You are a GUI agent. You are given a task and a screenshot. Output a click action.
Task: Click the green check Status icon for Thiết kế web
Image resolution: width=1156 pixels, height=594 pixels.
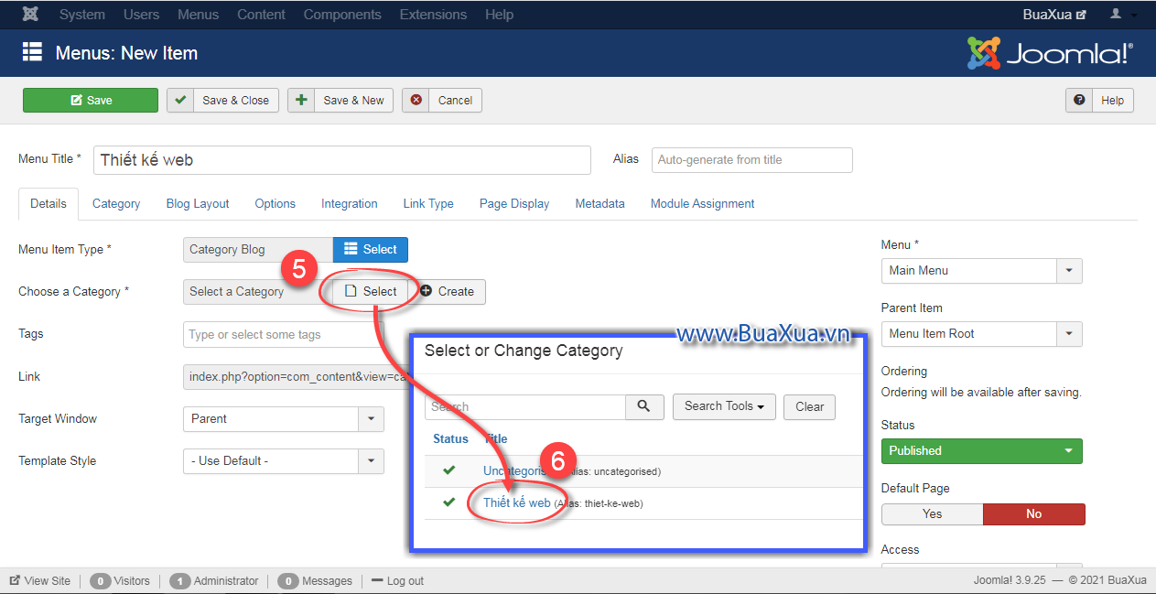[x=448, y=502]
